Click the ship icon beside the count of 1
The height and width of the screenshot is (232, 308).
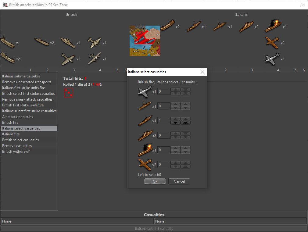pyautogui.click(x=145, y=121)
